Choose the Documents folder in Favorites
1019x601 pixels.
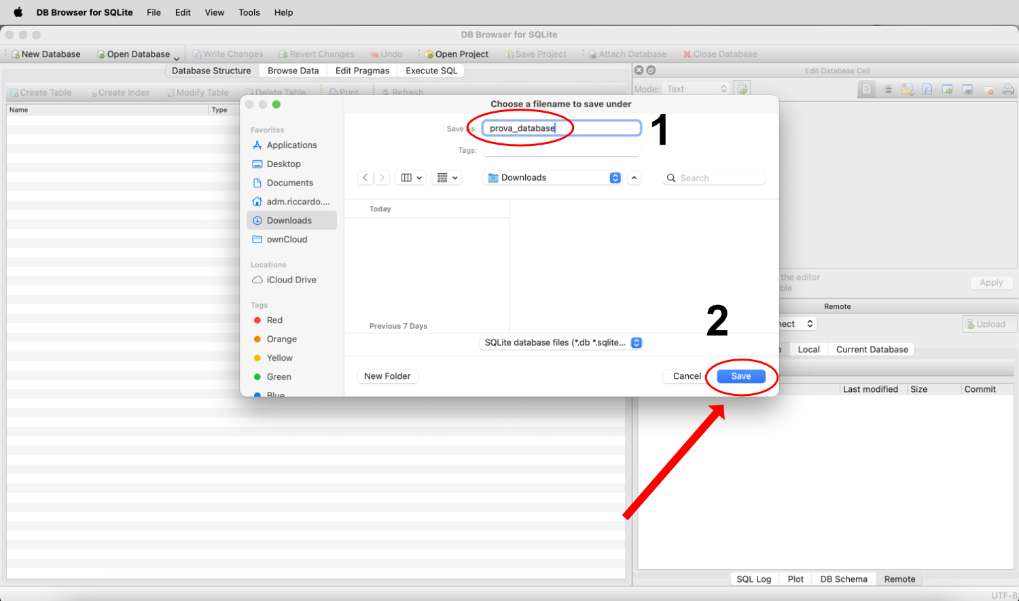pos(289,183)
